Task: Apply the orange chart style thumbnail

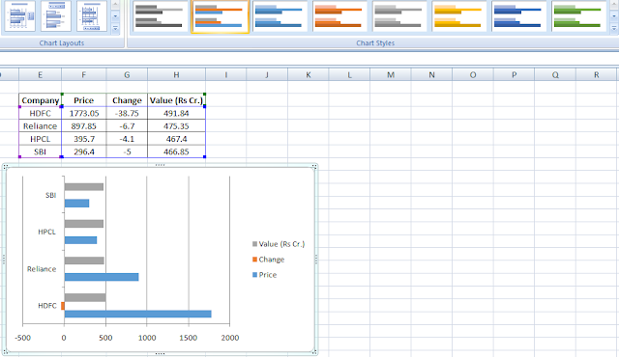Action: click(339, 16)
